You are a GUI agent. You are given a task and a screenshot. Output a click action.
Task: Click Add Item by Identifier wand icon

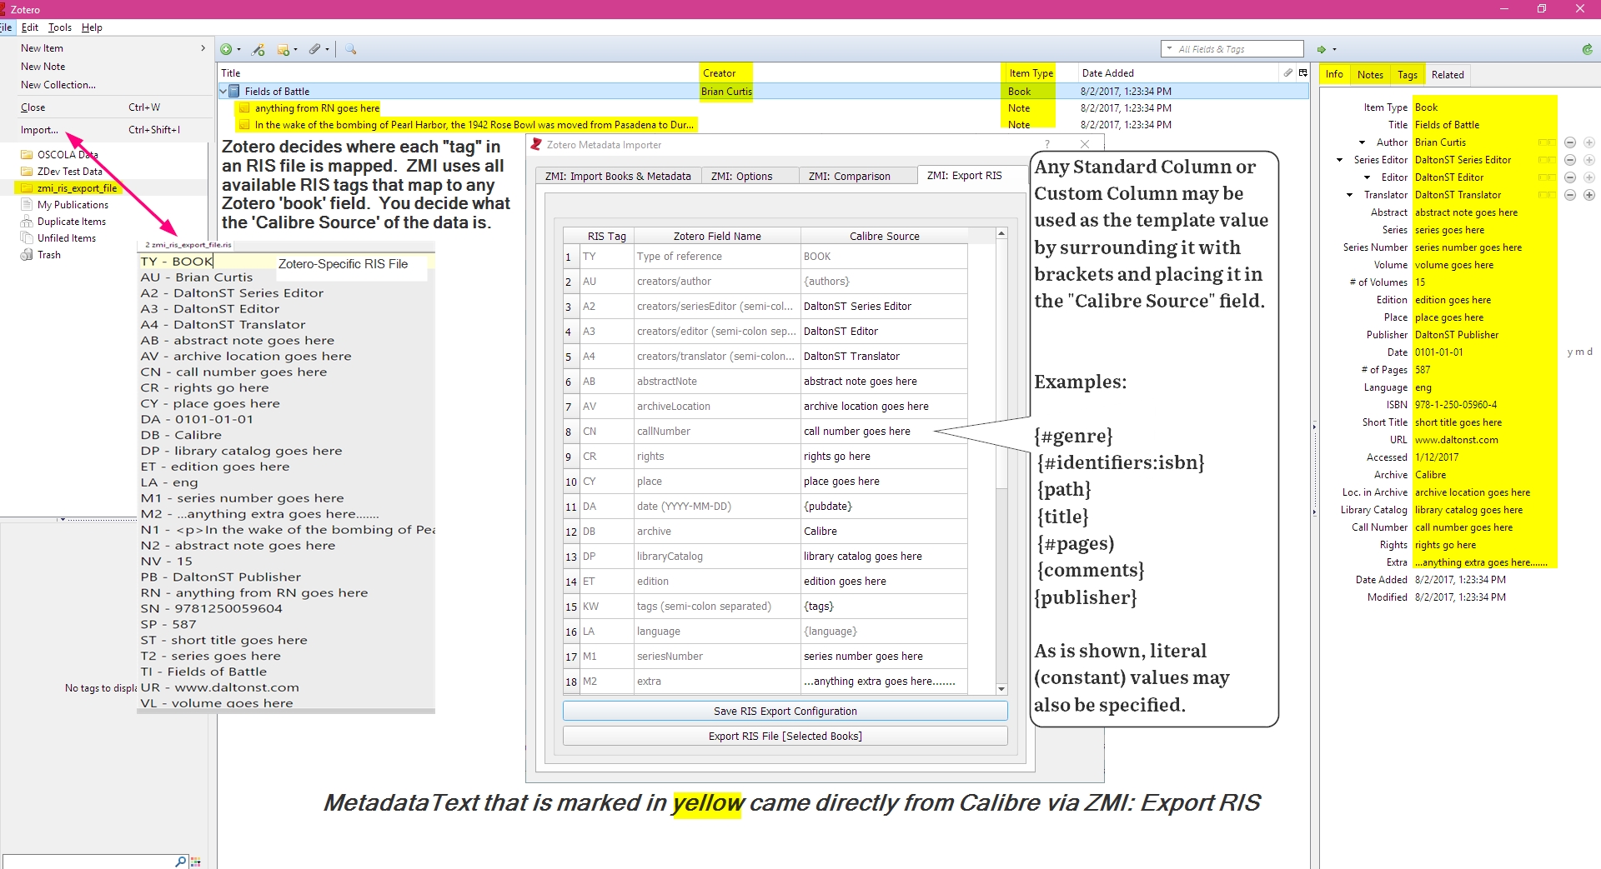point(258,50)
